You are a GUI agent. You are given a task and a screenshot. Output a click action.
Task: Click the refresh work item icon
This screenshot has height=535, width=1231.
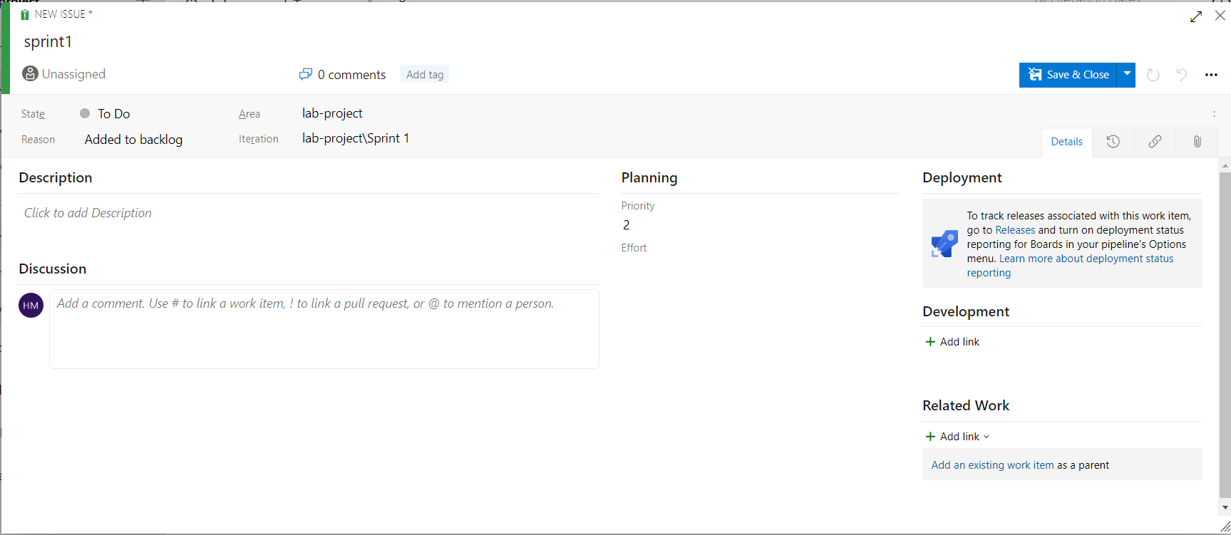(x=1153, y=75)
